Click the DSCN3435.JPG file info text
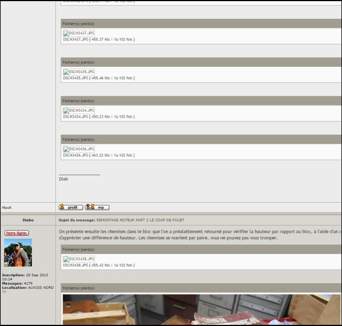This screenshot has height=326, width=342. [x=99, y=78]
